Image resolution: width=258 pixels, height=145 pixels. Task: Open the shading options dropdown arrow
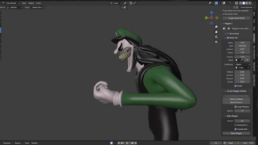(x=253, y=3)
